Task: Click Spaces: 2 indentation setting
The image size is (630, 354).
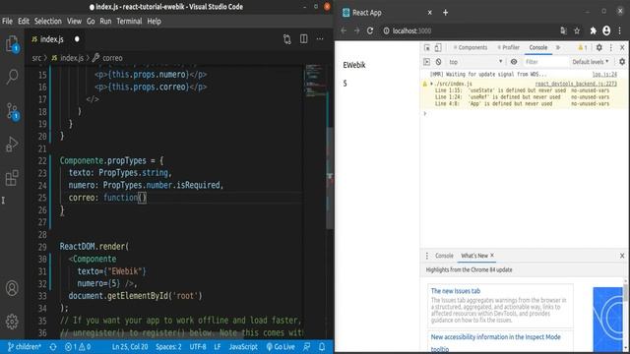Action: pos(168,347)
